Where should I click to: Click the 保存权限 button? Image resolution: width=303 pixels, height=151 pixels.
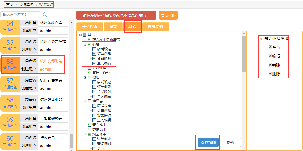pos(208,142)
